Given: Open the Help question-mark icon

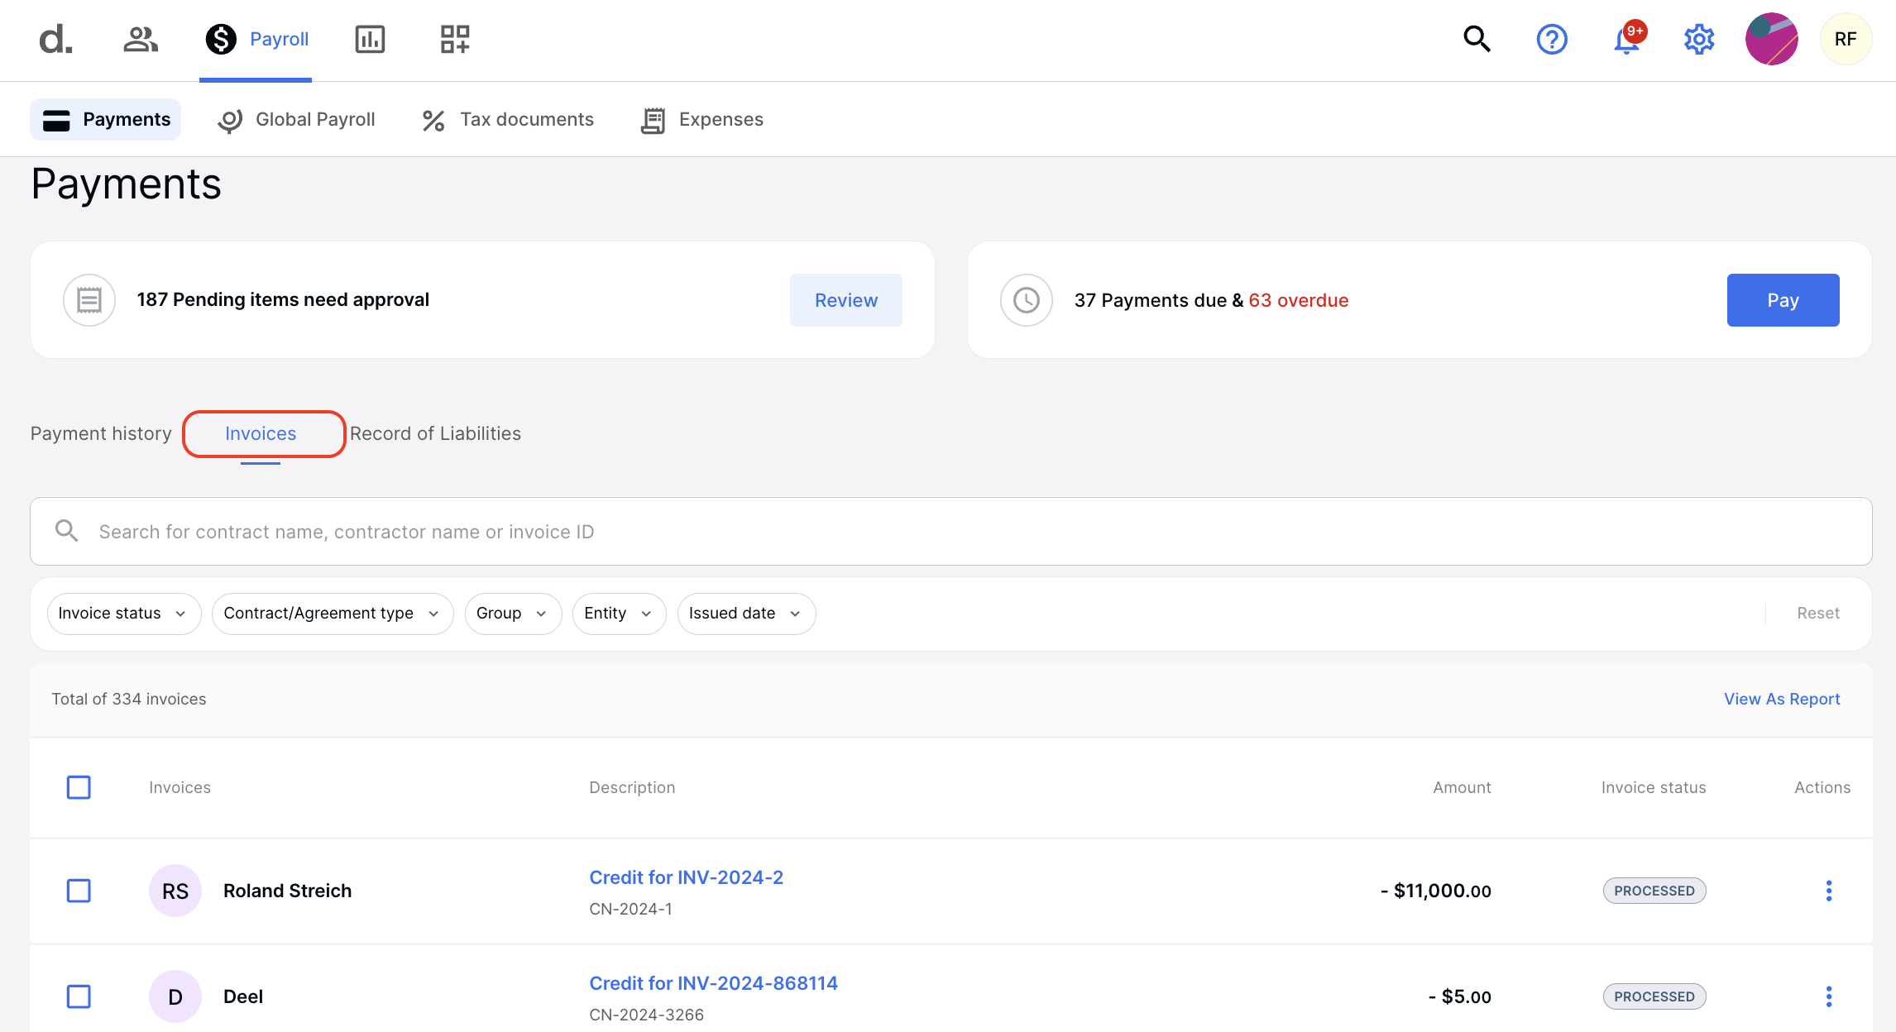Looking at the screenshot, I should [1552, 39].
